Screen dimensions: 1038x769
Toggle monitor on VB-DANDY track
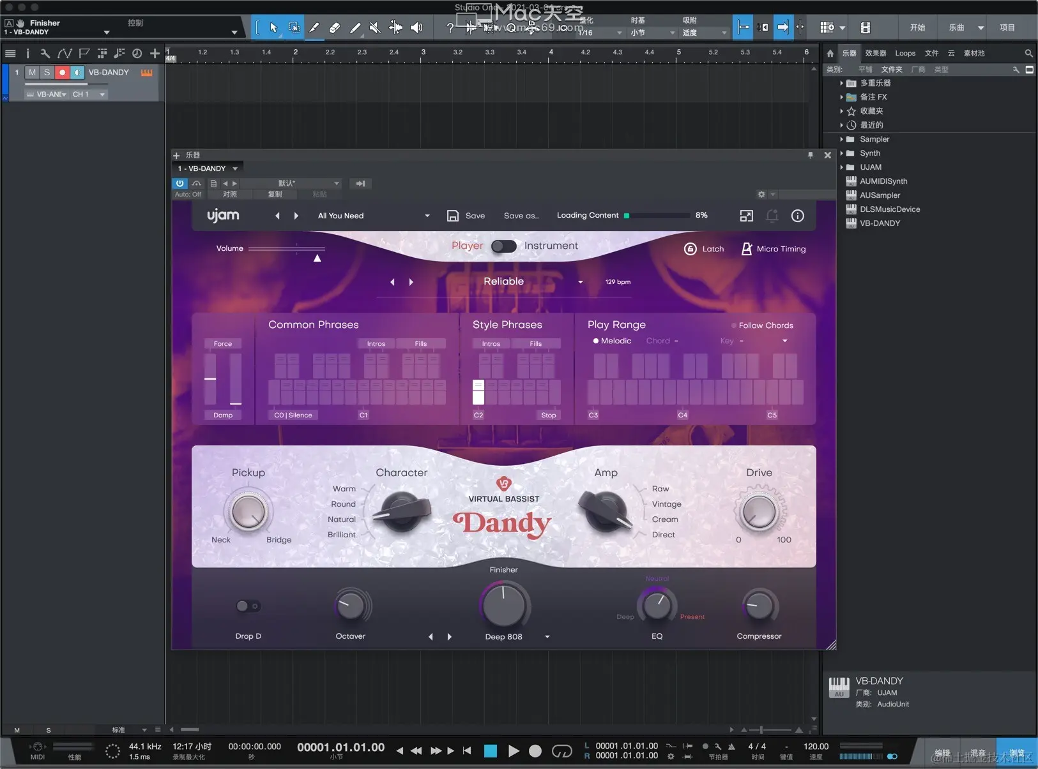77,73
